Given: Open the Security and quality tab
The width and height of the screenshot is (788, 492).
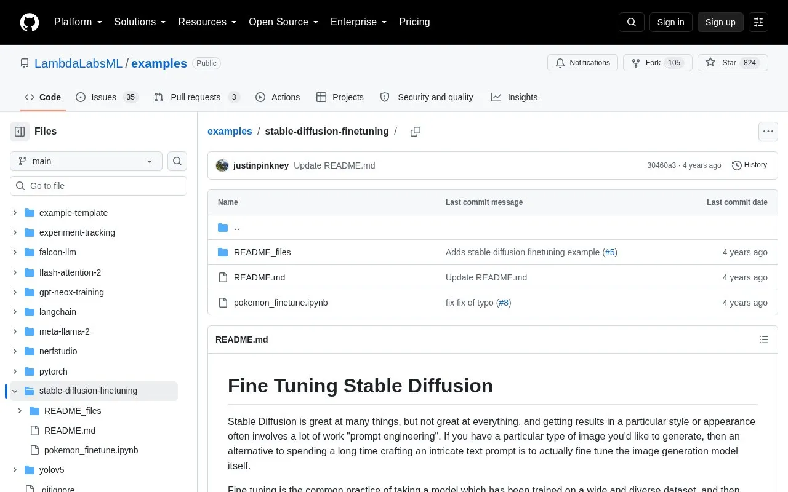Looking at the screenshot, I should tap(427, 97).
